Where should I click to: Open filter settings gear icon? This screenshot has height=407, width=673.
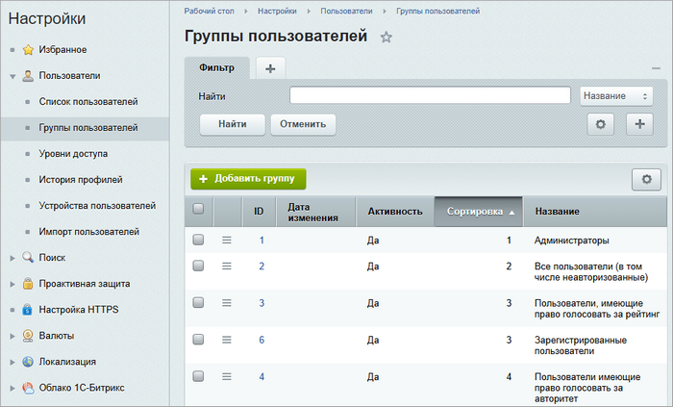click(x=600, y=124)
